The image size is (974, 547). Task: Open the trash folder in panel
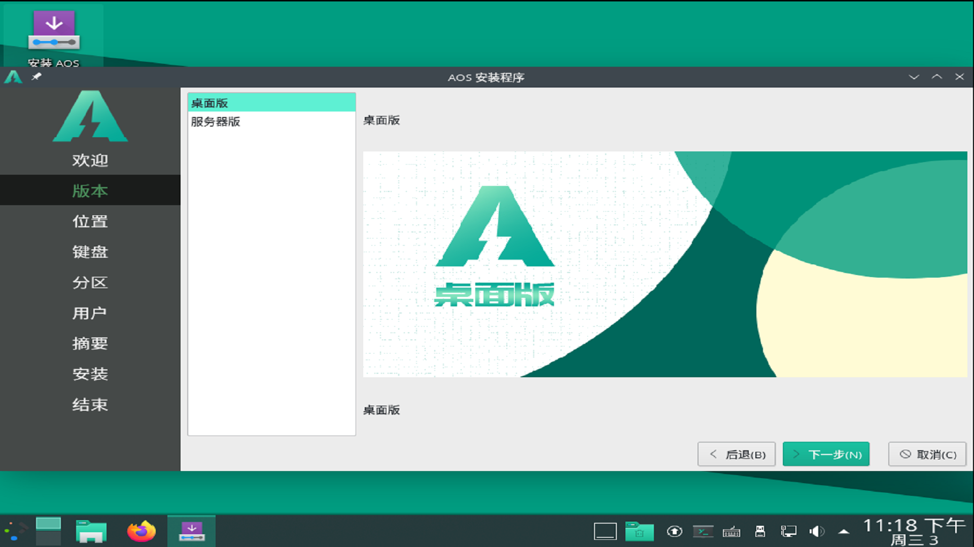[x=639, y=531]
